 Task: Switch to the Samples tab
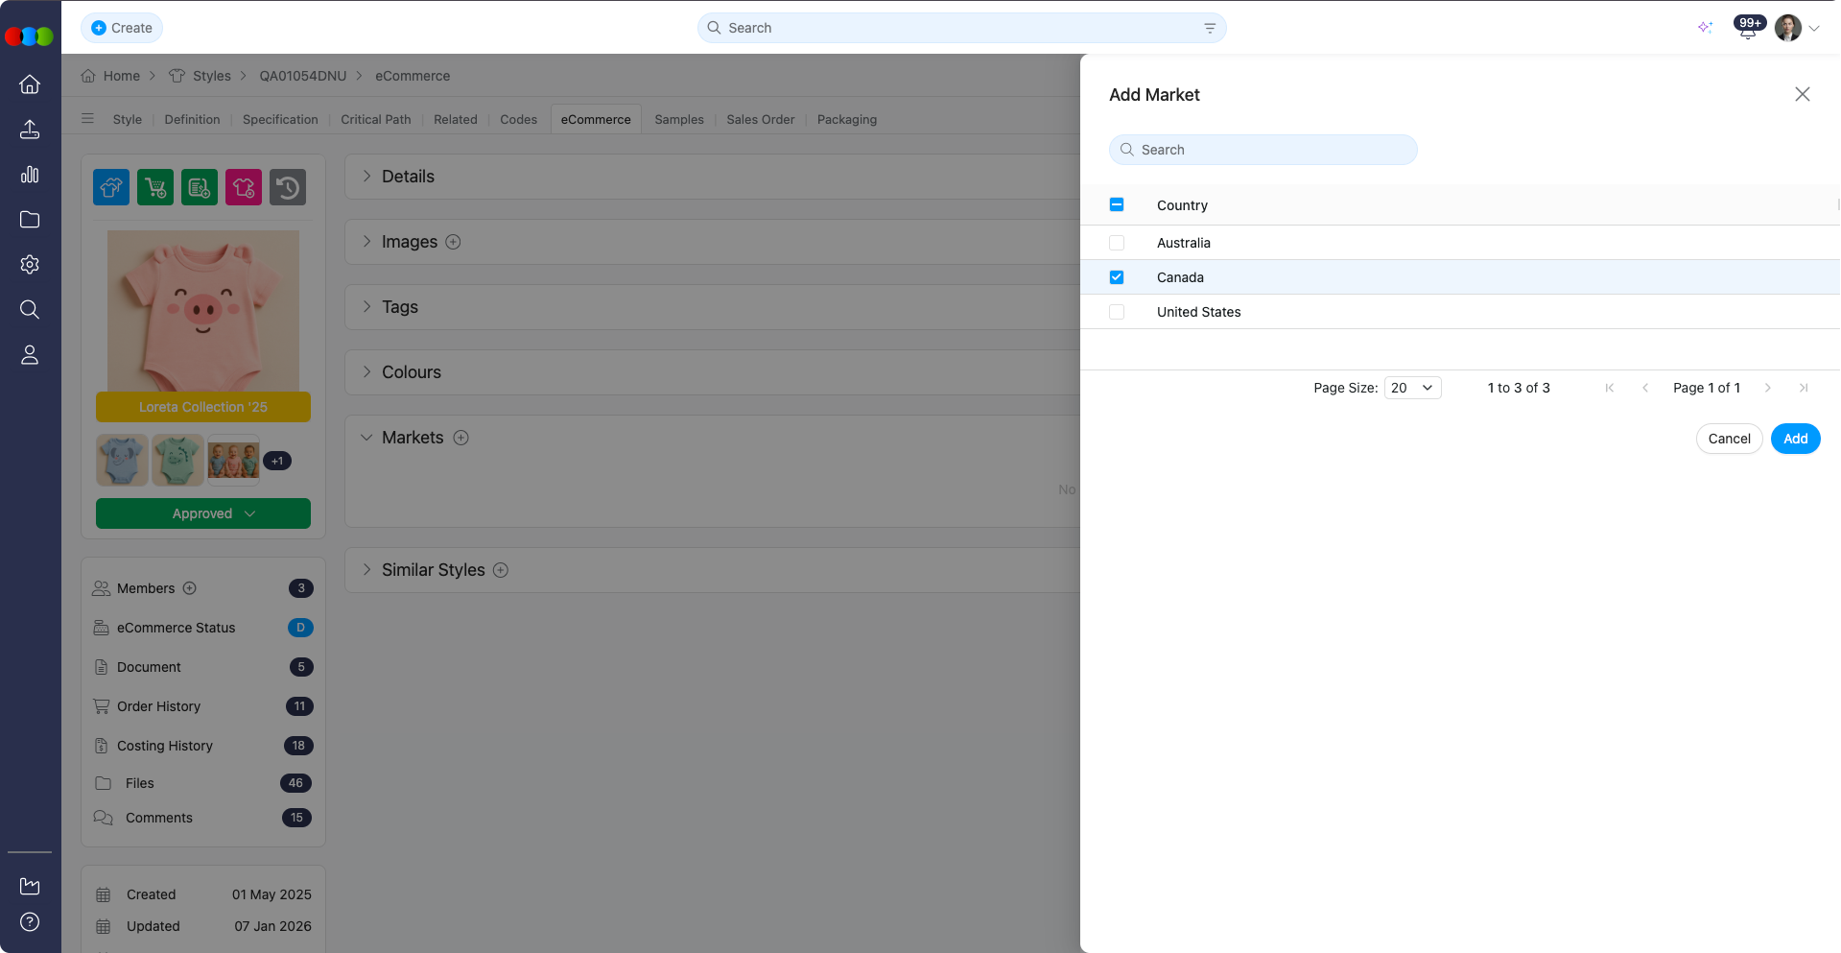pyautogui.click(x=678, y=120)
